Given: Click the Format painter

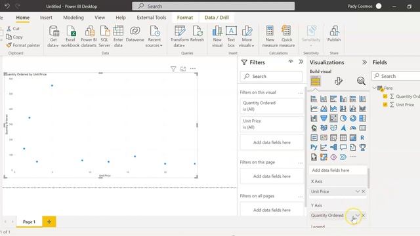Looking at the screenshot, I should (23, 45).
